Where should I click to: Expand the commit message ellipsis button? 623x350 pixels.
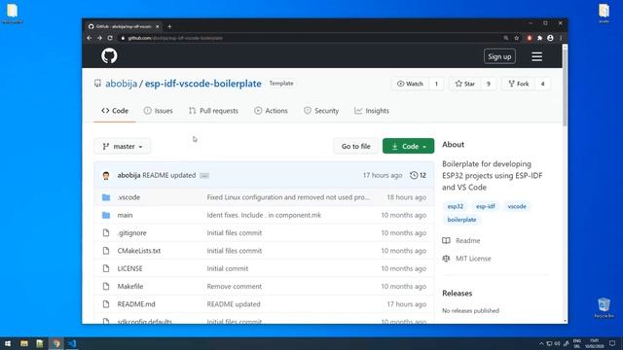tap(204, 175)
